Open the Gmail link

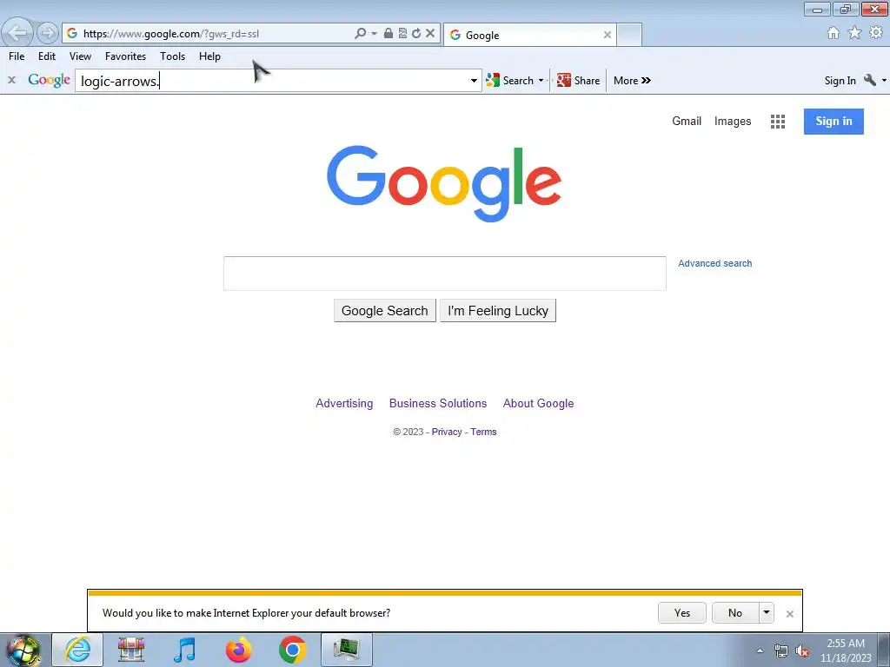point(687,121)
